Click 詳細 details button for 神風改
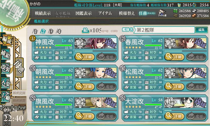The image size is (210, 126). coord(84,57)
